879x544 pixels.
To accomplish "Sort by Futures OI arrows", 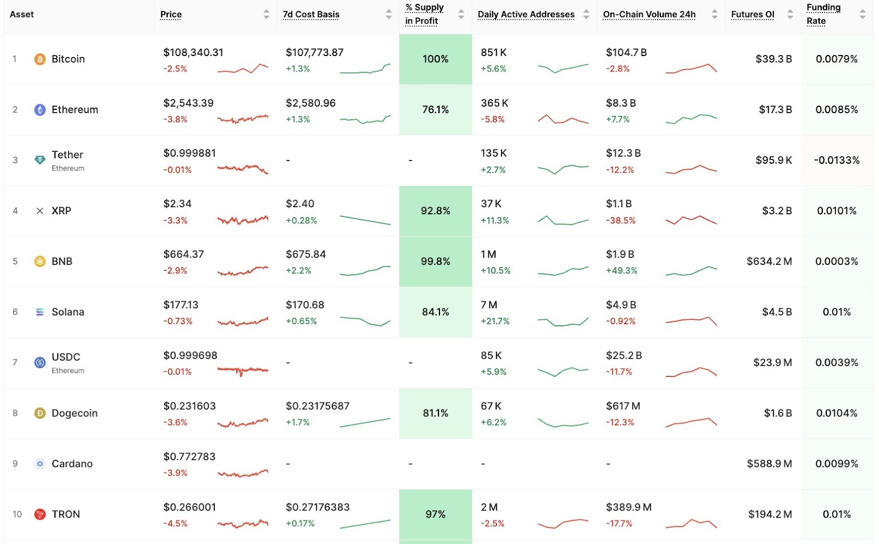I will click(x=790, y=14).
